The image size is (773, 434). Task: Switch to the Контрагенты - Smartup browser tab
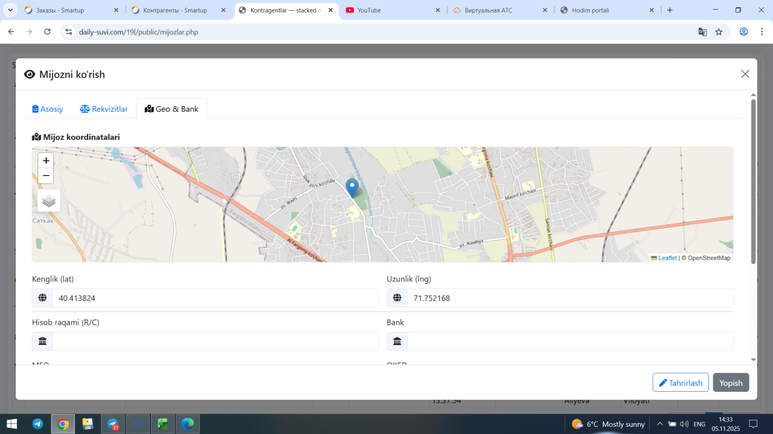tap(178, 10)
